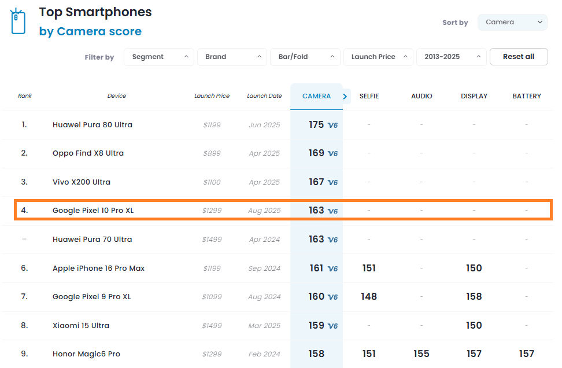The image size is (562, 368).
Task: Select the BATTERY score tab
Action: 527,96
